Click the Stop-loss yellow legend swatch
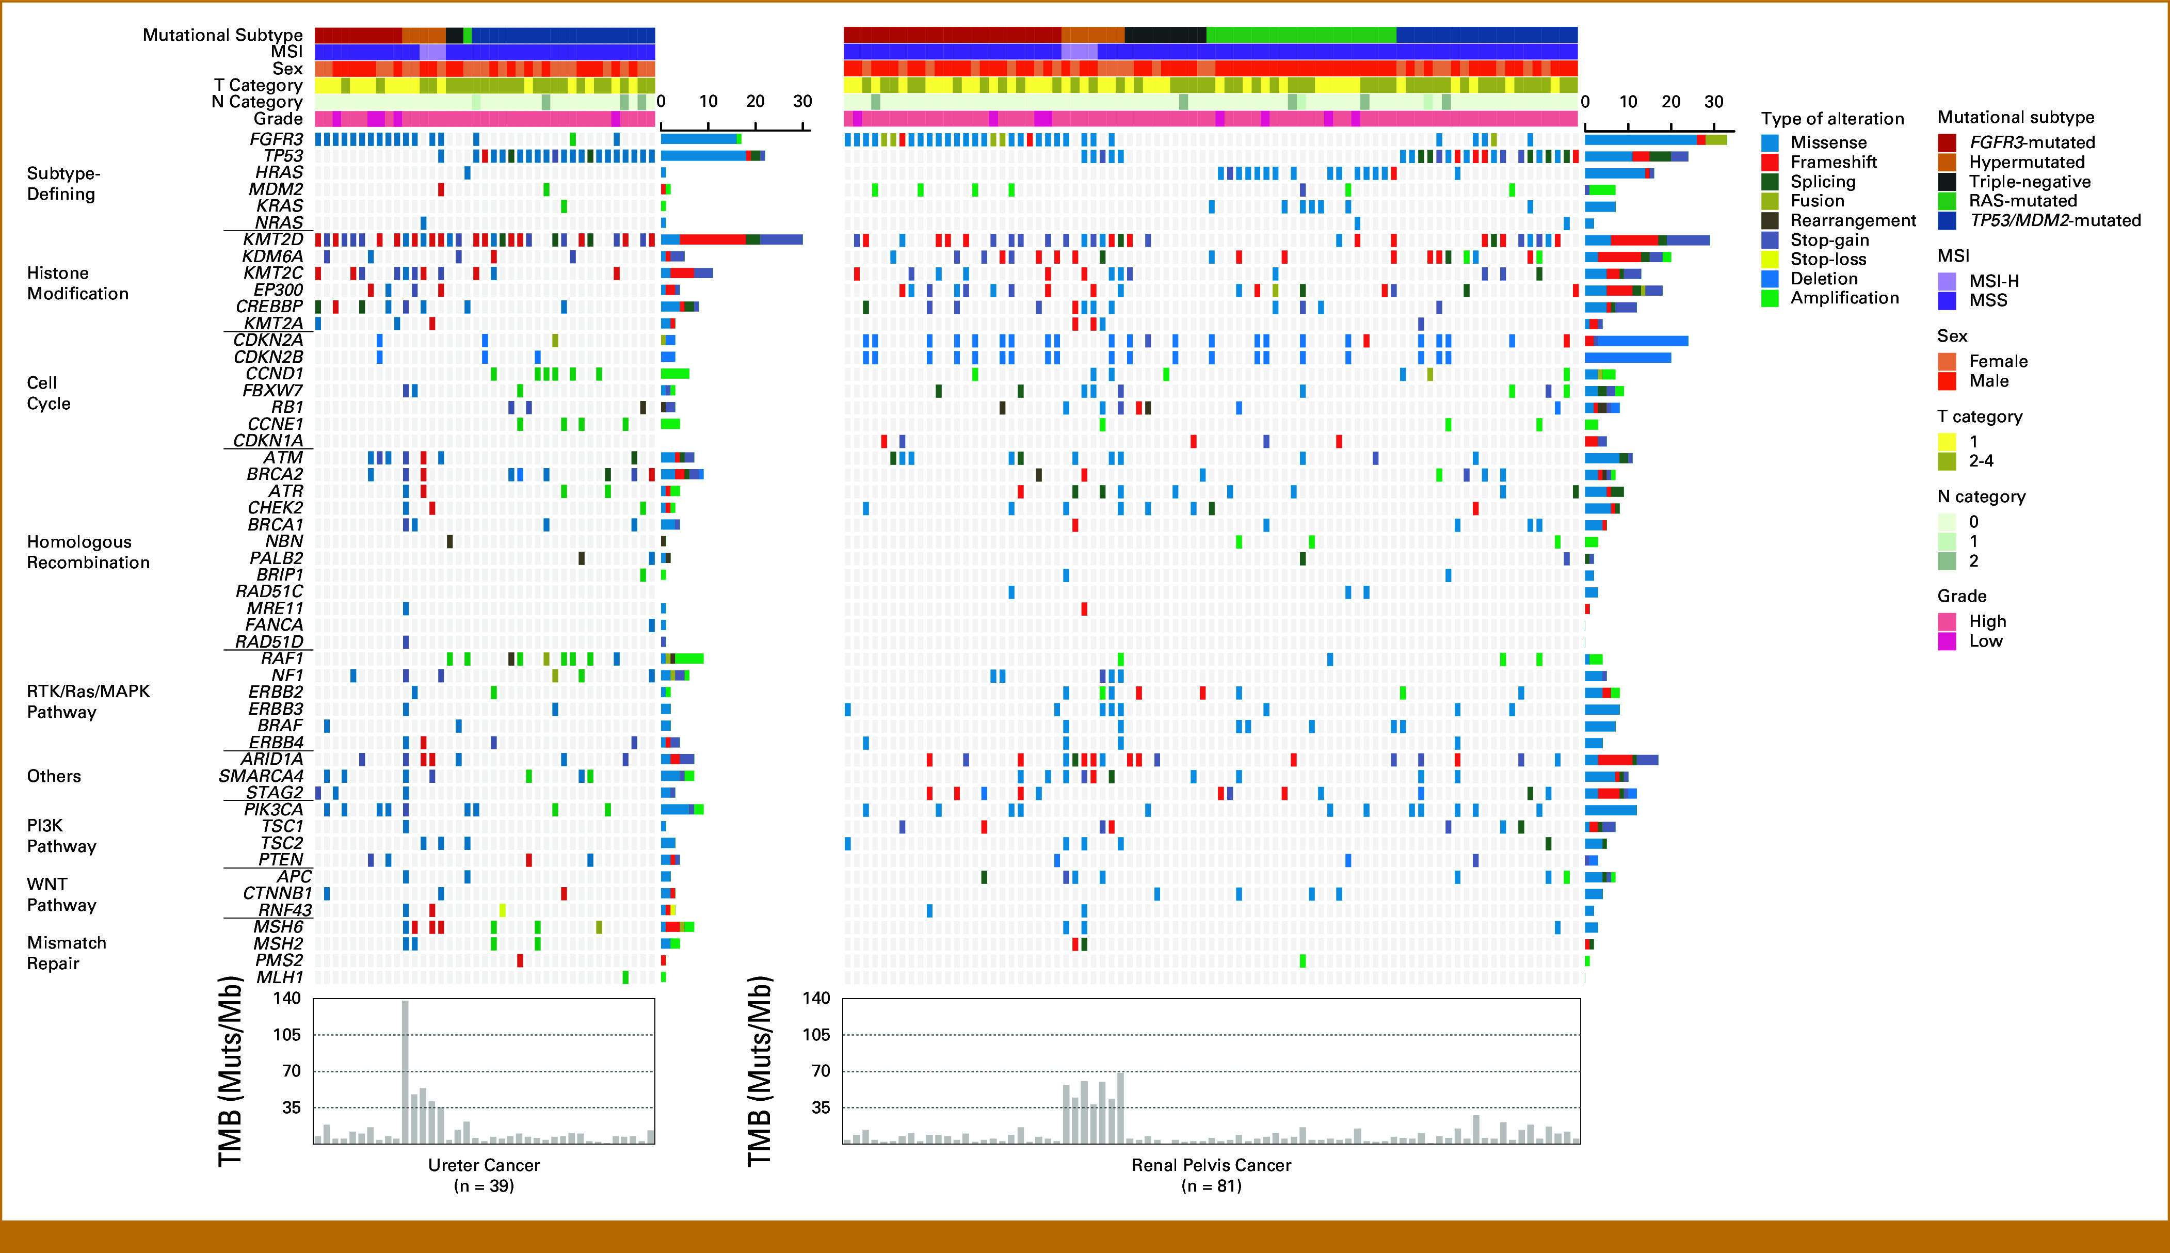The image size is (2170, 1253). click(x=1769, y=259)
